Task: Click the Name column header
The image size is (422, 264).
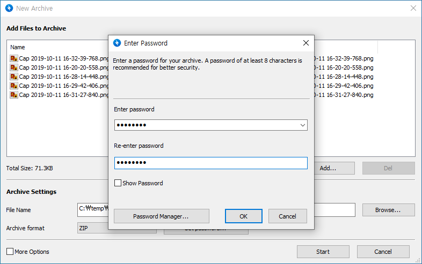Action: pos(18,47)
